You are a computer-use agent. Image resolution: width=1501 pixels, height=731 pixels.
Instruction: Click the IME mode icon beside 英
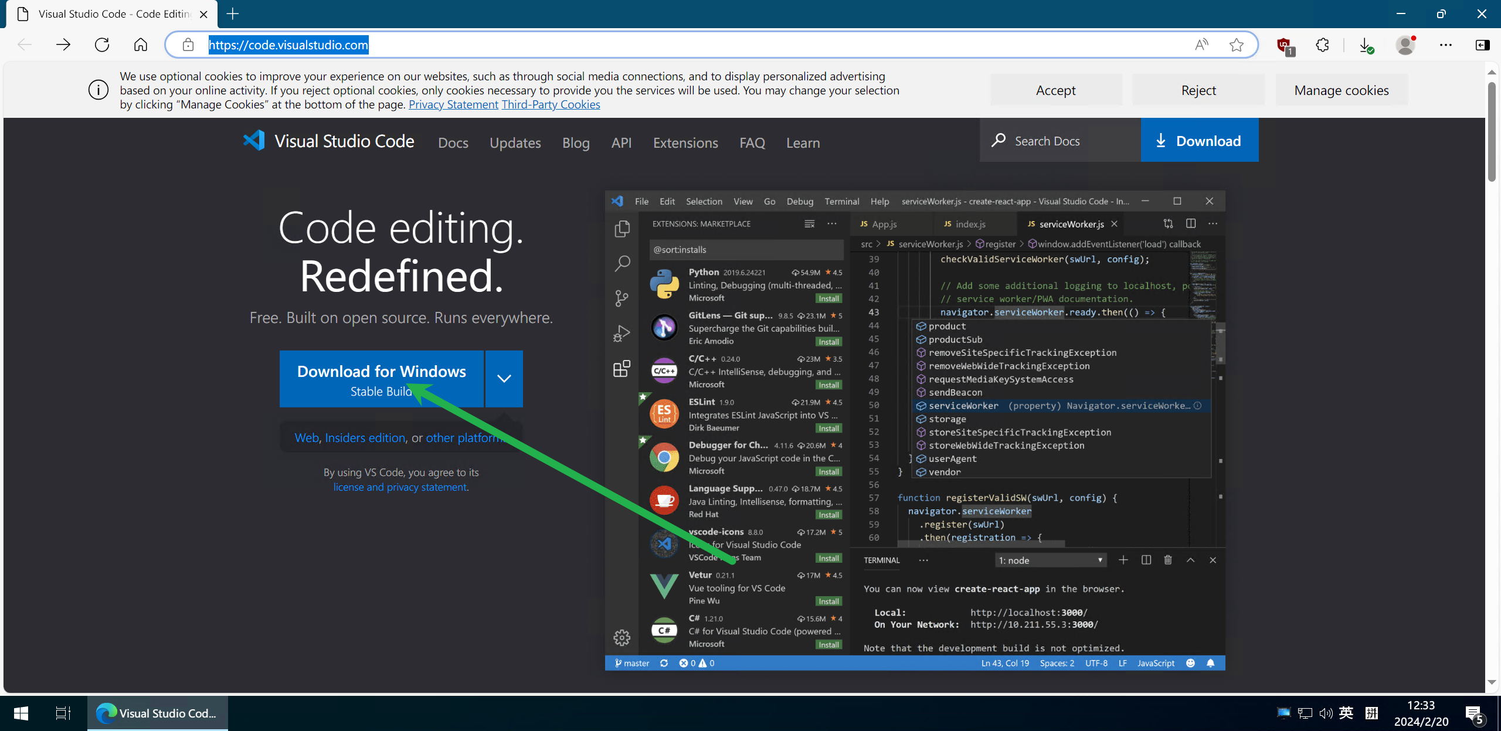click(x=1371, y=713)
